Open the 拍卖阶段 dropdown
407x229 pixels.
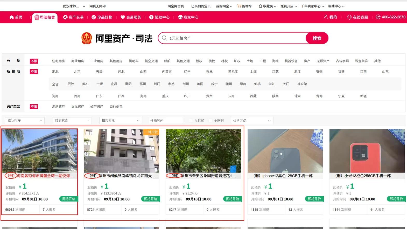pyautogui.click(x=121, y=121)
